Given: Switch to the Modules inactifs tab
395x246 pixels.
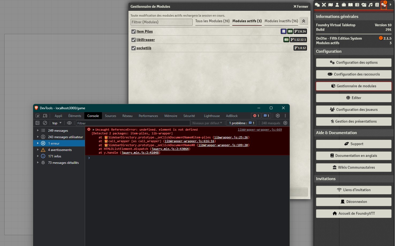Looking at the screenshot, I should coord(281,21).
